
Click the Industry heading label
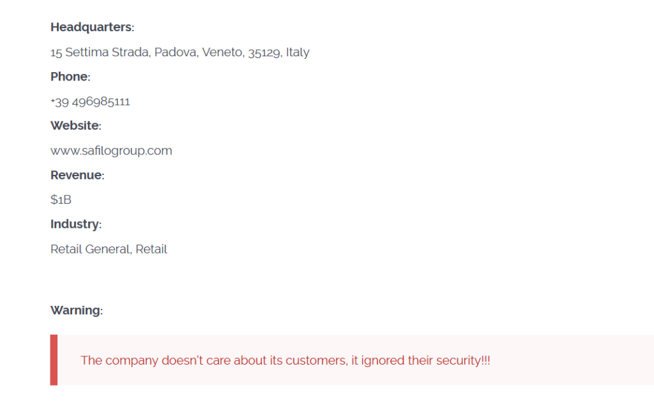pos(75,224)
